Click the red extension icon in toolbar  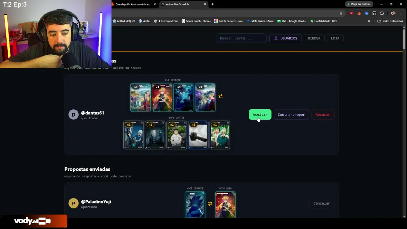351,13
